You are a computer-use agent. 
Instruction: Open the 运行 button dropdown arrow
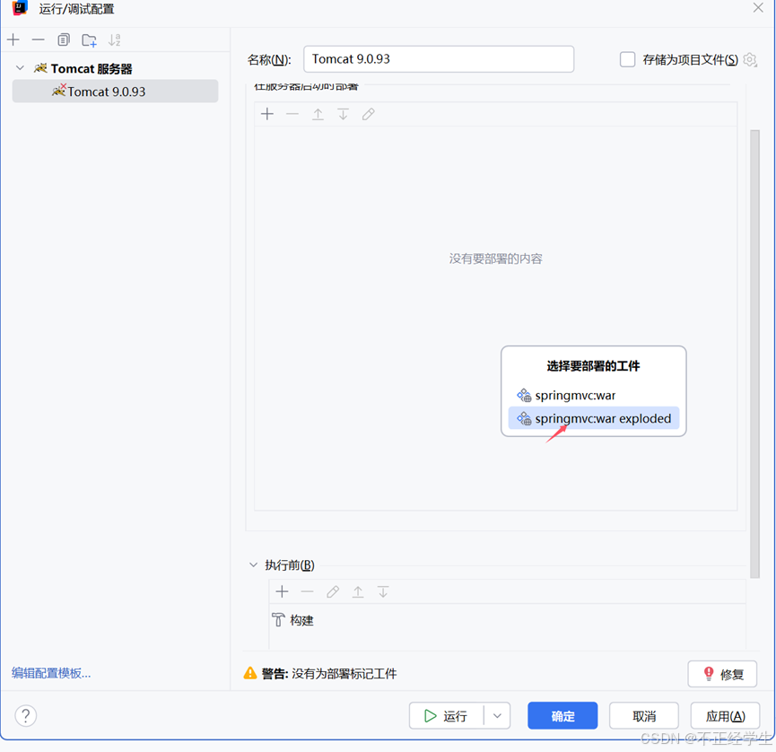tap(497, 716)
